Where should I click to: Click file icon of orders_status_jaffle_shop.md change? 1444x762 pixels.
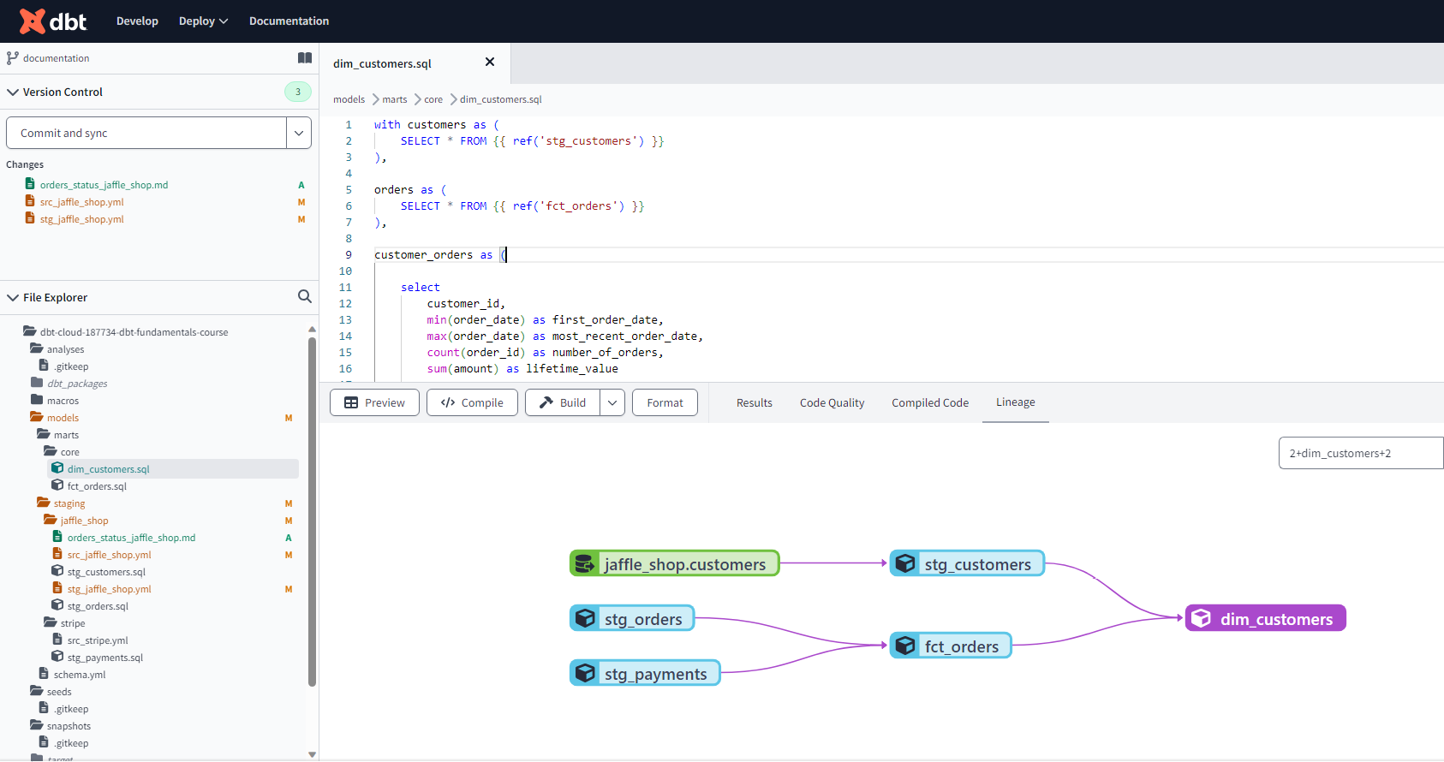click(30, 184)
